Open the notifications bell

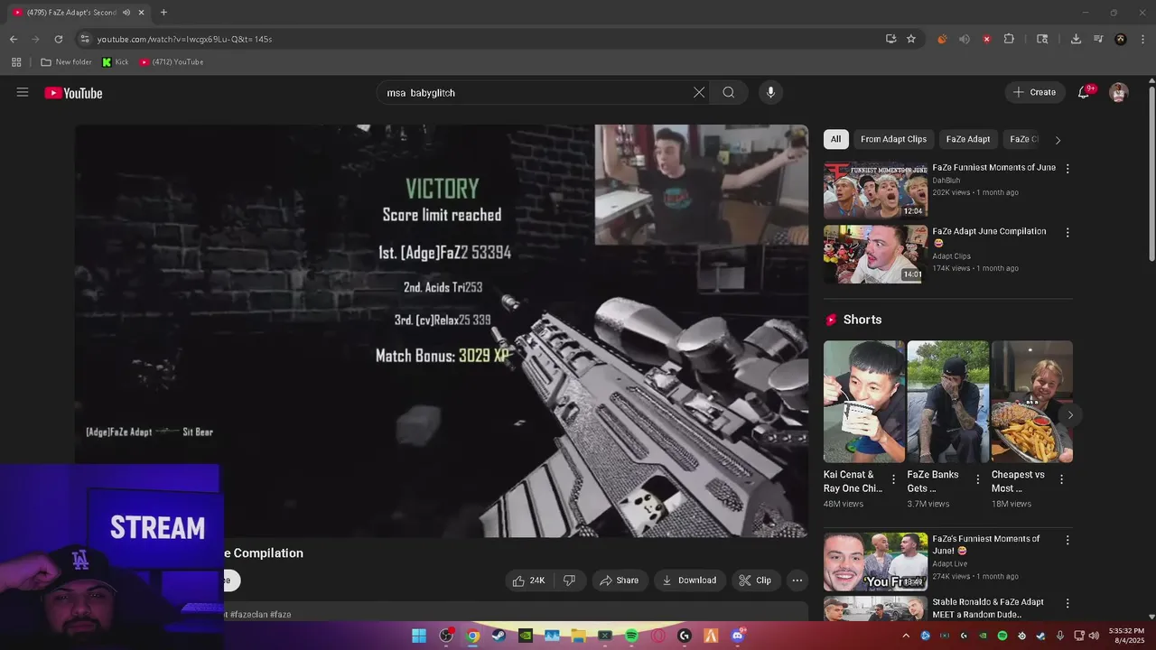pos(1084,92)
